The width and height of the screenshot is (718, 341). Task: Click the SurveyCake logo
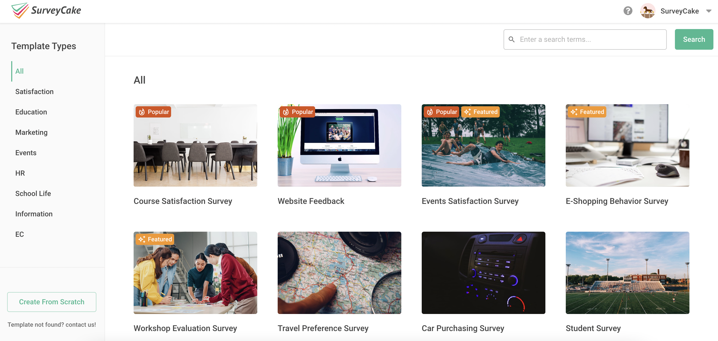tap(46, 11)
